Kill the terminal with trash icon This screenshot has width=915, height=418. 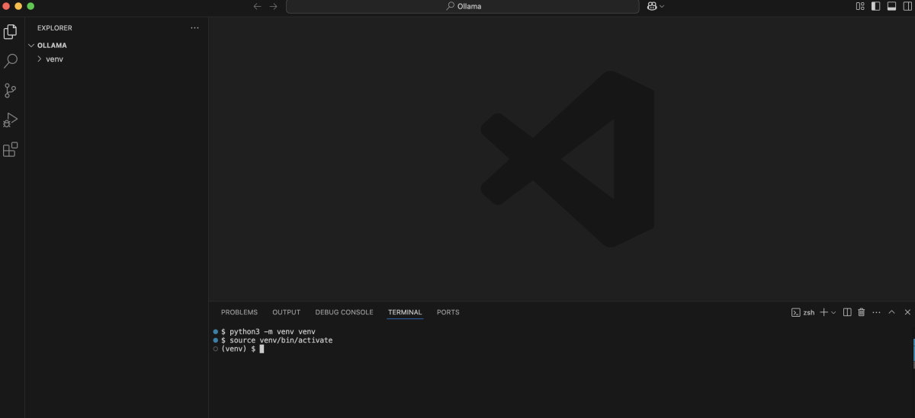(x=862, y=312)
